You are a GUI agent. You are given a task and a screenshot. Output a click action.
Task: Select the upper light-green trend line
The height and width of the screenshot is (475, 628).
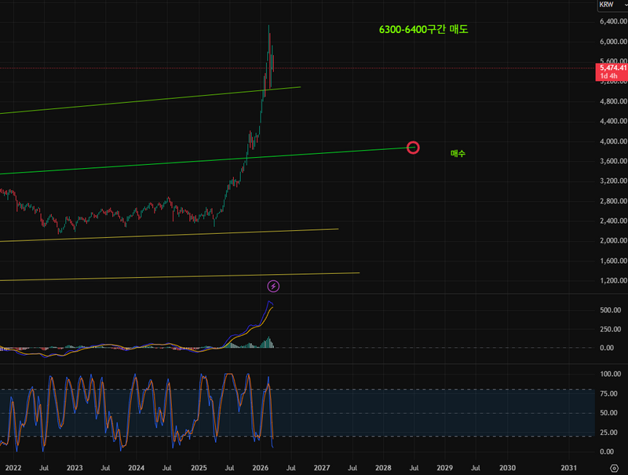(157, 100)
